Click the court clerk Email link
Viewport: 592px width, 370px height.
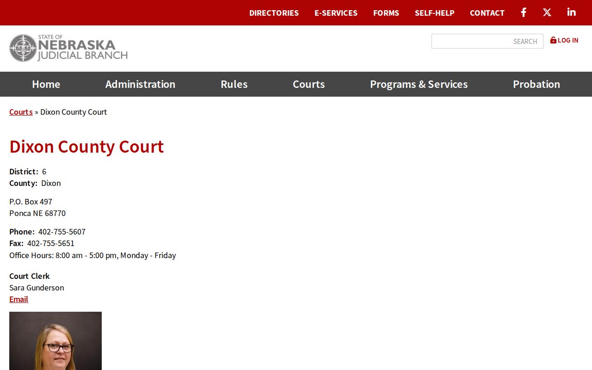click(18, 299)
